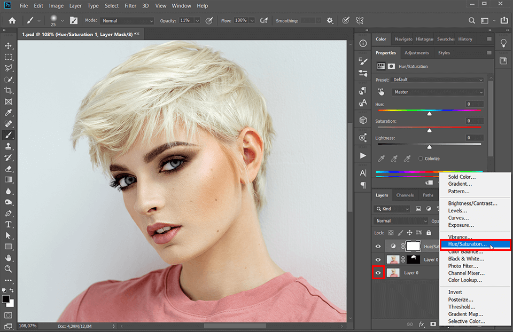This screenshot has width=513, height=332.
Task: Enable the Colorize checkbox
Action: click(420, 158)
